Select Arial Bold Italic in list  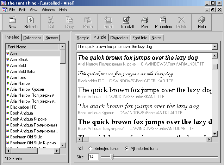pyautogui.click(x=23, y=71)
